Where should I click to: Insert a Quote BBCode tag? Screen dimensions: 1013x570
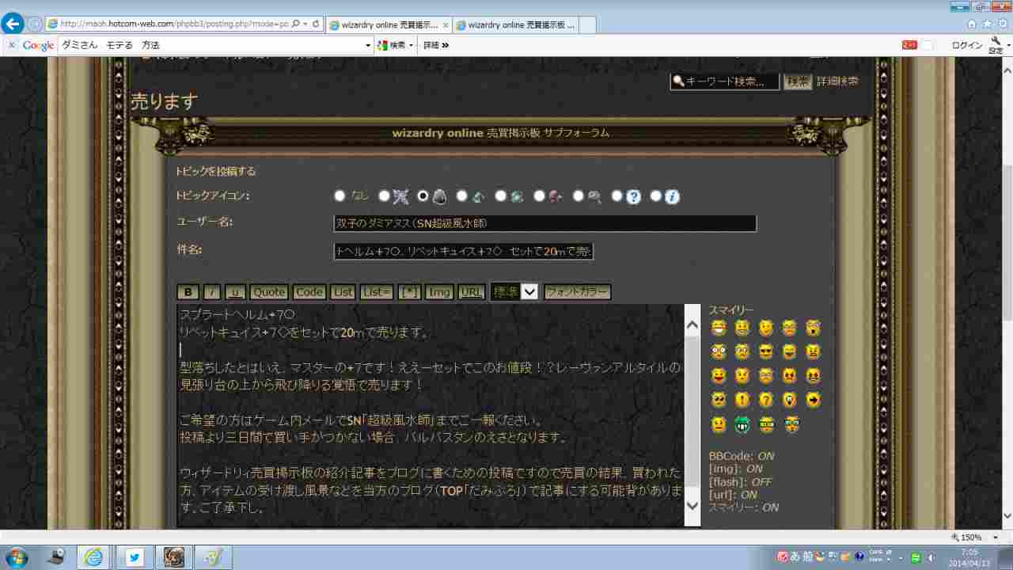pyautogui.click(x=269, y=292)
